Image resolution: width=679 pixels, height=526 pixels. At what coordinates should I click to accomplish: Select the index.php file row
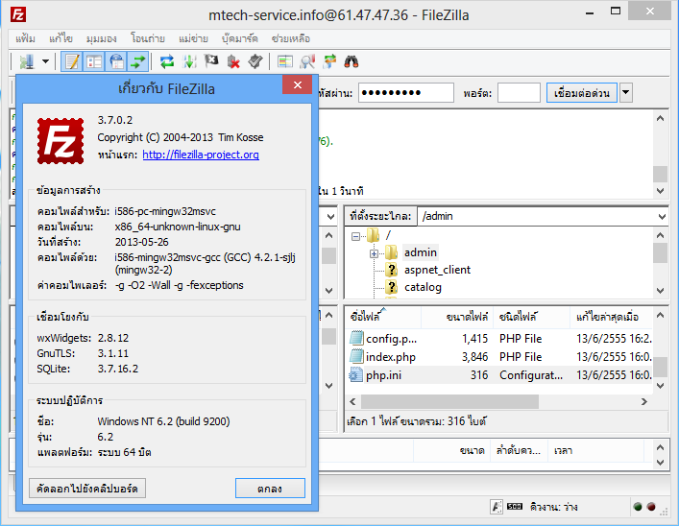point(499,357)
